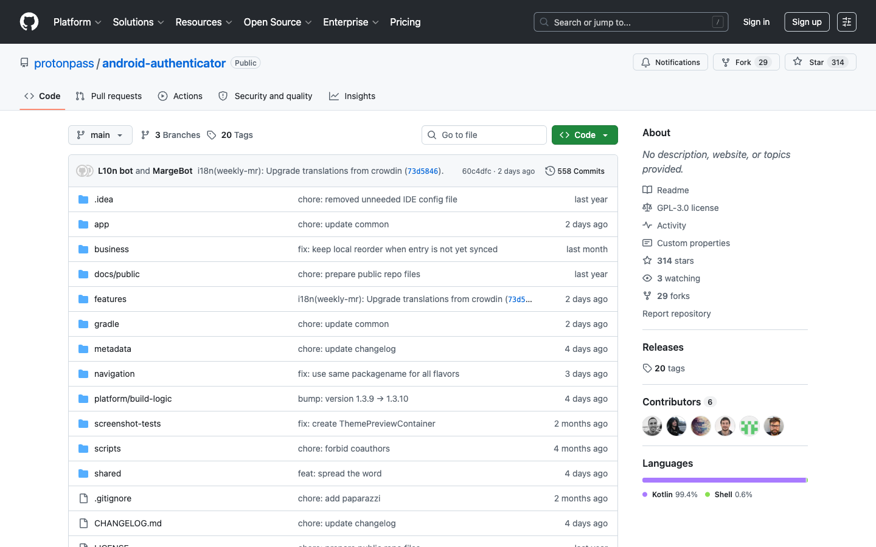Screen dimensions: 876x547
Task: Open the 558 Commits history
Action: [x=575, y=171]
